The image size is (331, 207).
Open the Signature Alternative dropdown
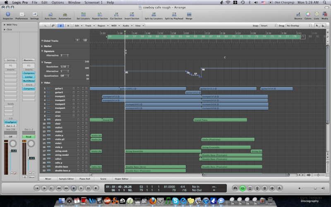[x=65, y=55]
